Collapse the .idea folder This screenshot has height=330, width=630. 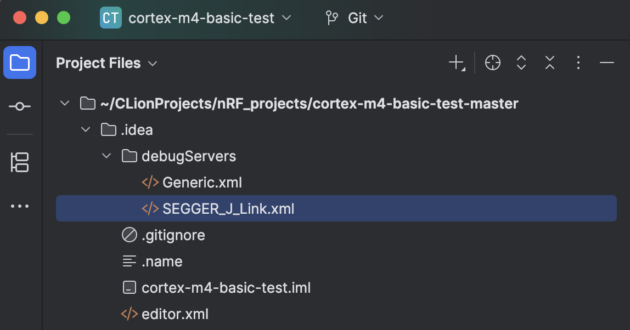[85, 129]
